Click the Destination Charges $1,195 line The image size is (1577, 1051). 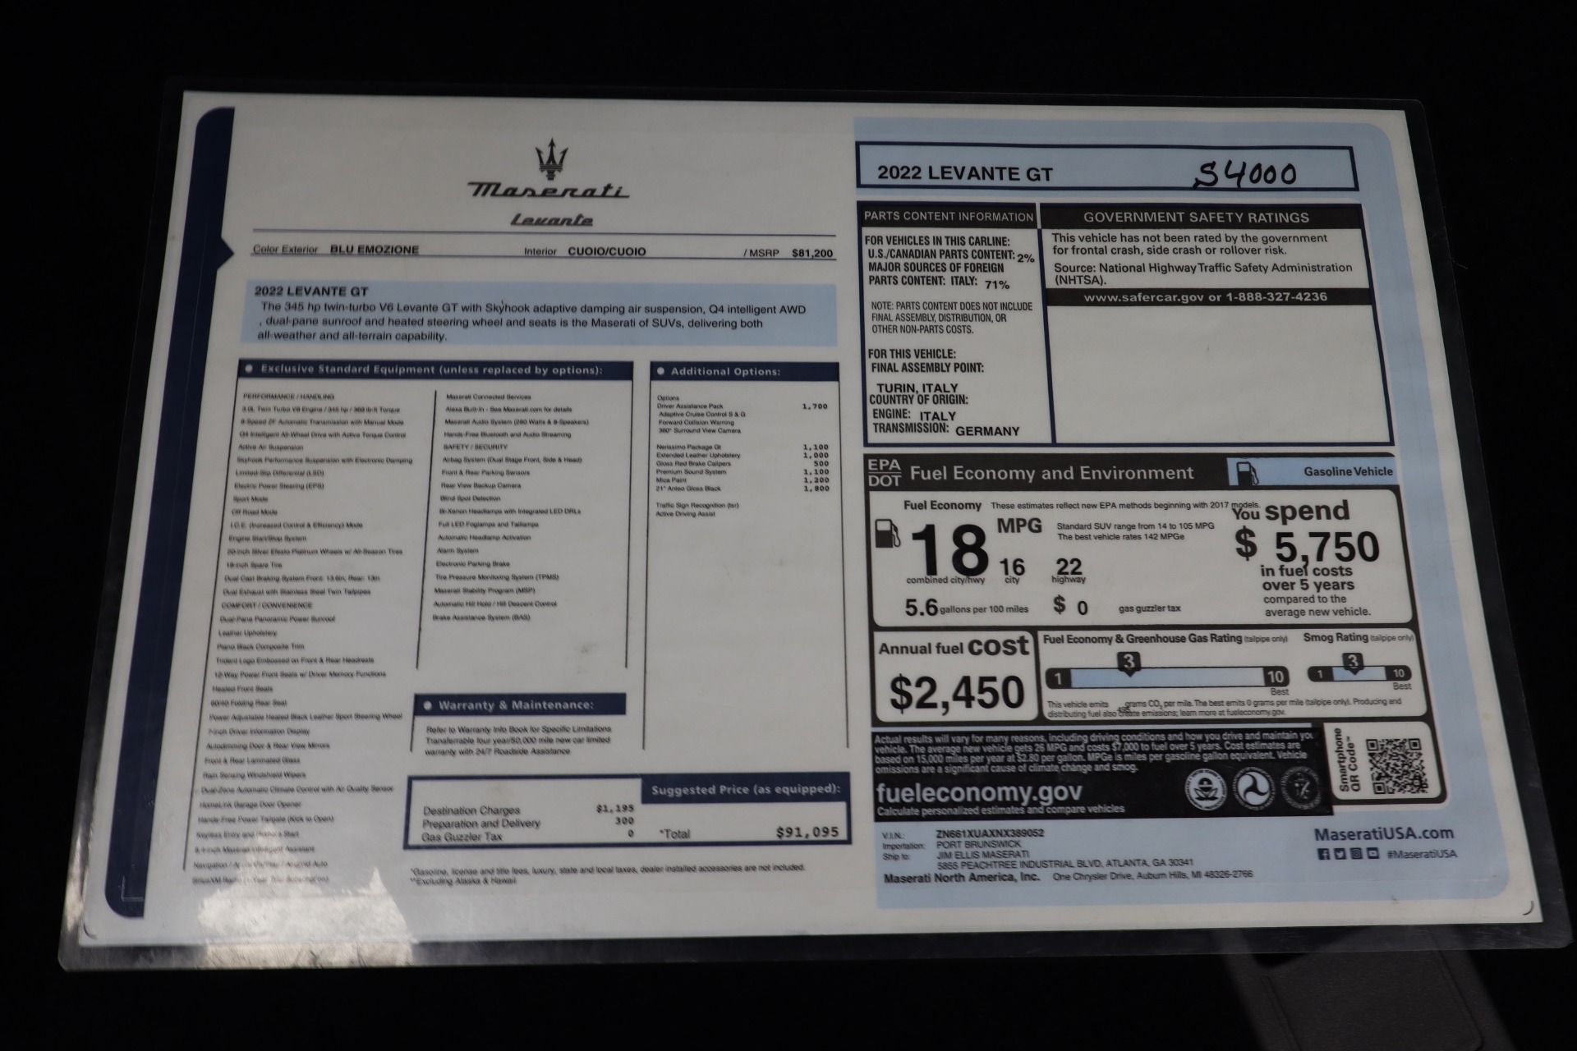(x=529, y=810)
